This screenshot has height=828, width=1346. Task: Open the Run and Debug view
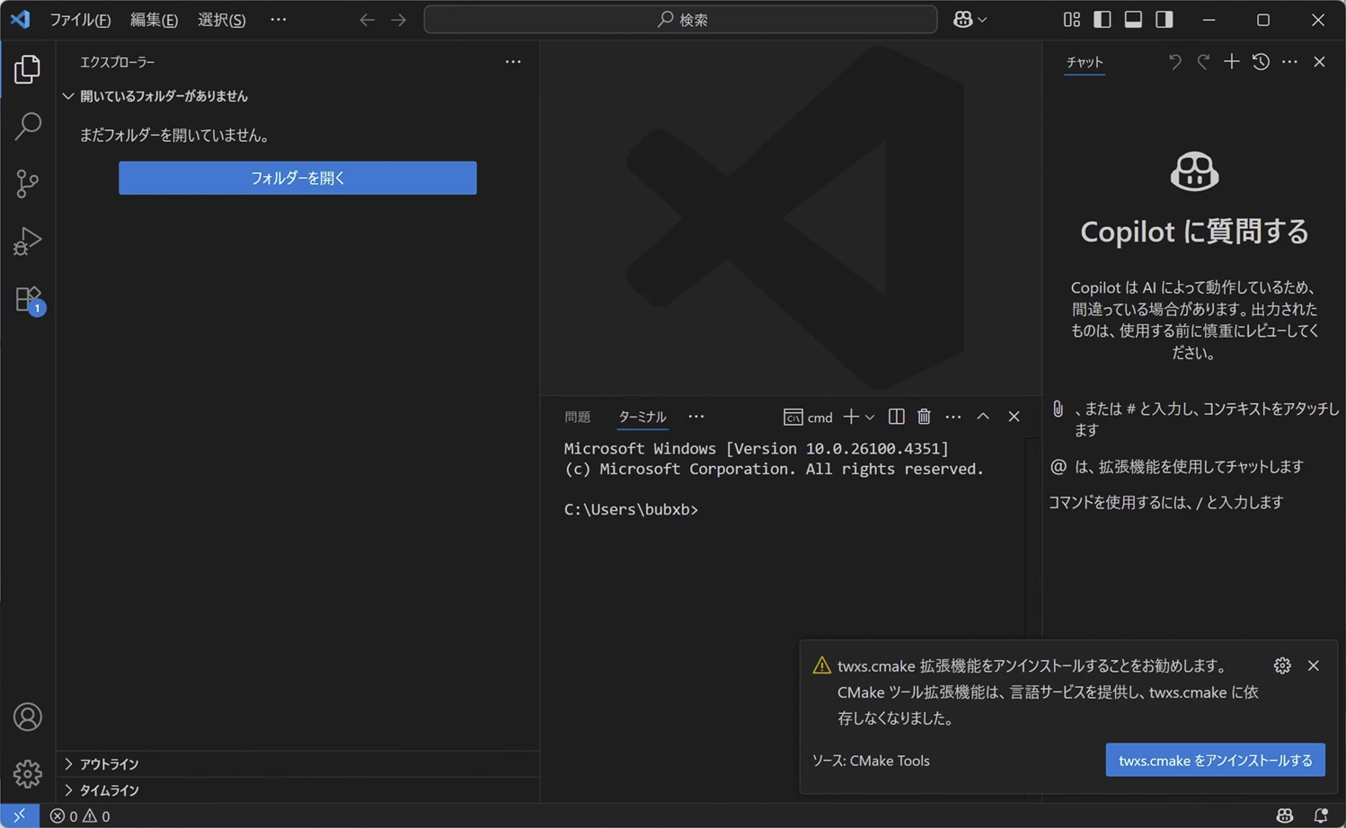27,241
